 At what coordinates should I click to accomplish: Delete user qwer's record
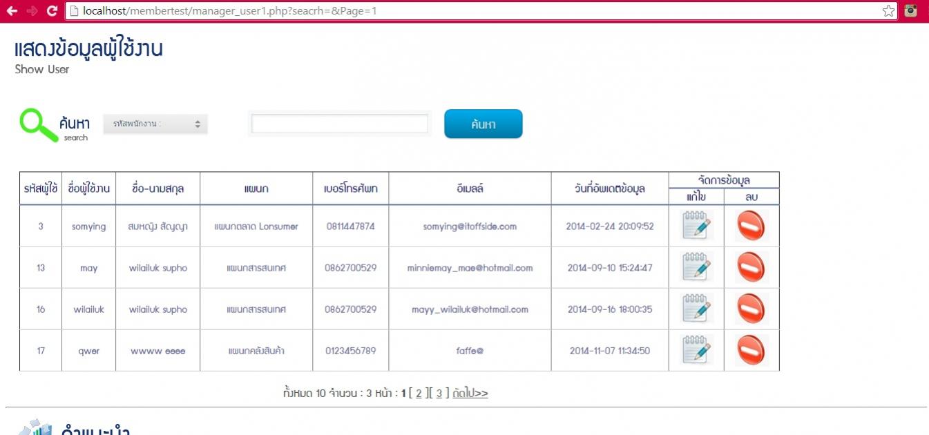click(751, 351)
